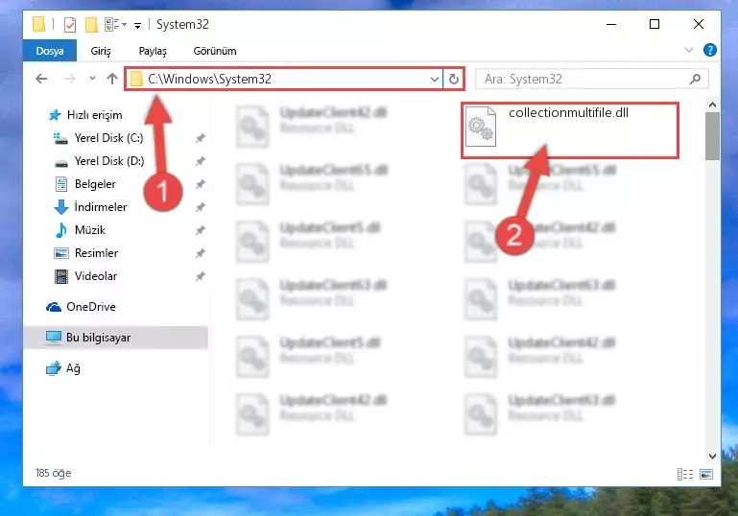Click the Properties quick access toolbar icon
The height and width of the screenshot is (516, 738).
pos(70,25)
